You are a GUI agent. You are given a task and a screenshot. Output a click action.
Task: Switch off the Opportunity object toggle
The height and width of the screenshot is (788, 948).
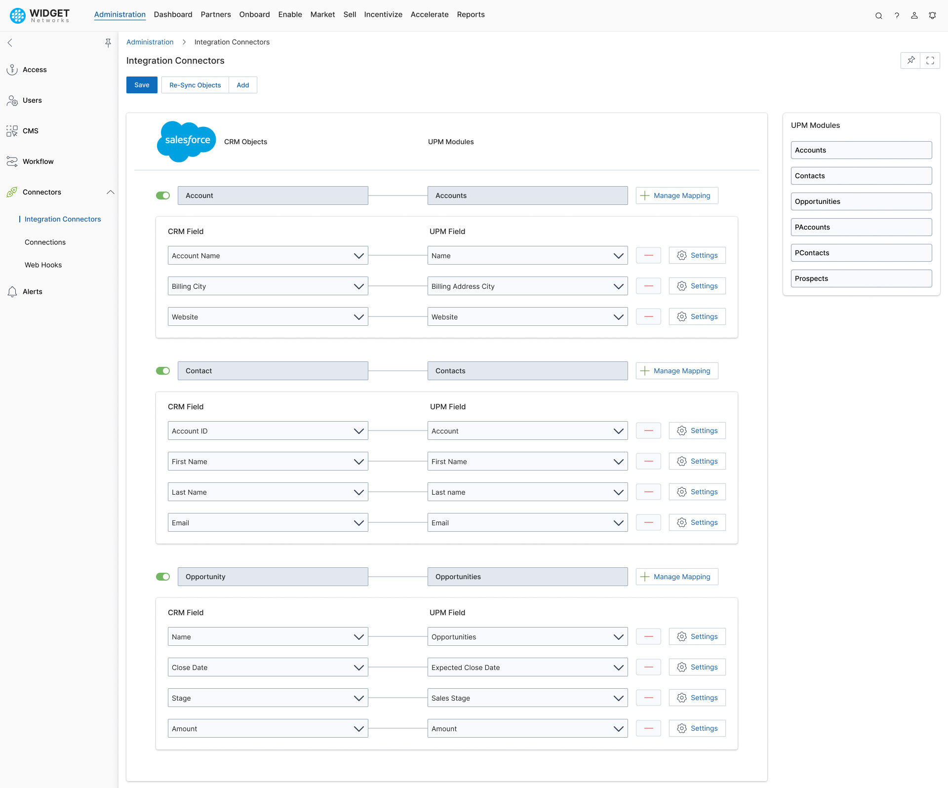(163, 577)
